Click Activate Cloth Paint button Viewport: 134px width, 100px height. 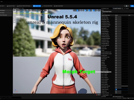tap(47, 6)
